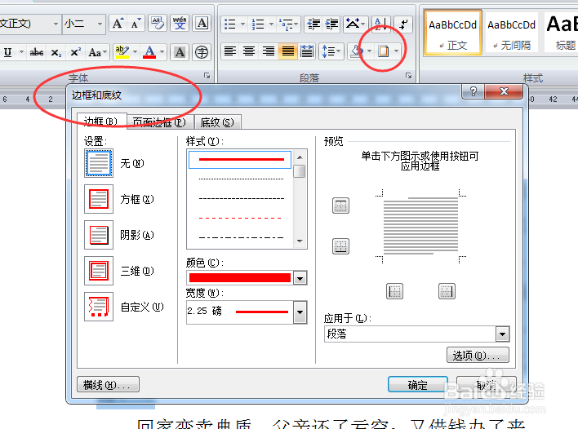Toggle strikethrough formatting
The width and height of the screenshot is (578, 429).
click(37, 52)
